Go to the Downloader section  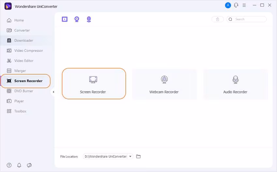point(20,40)
